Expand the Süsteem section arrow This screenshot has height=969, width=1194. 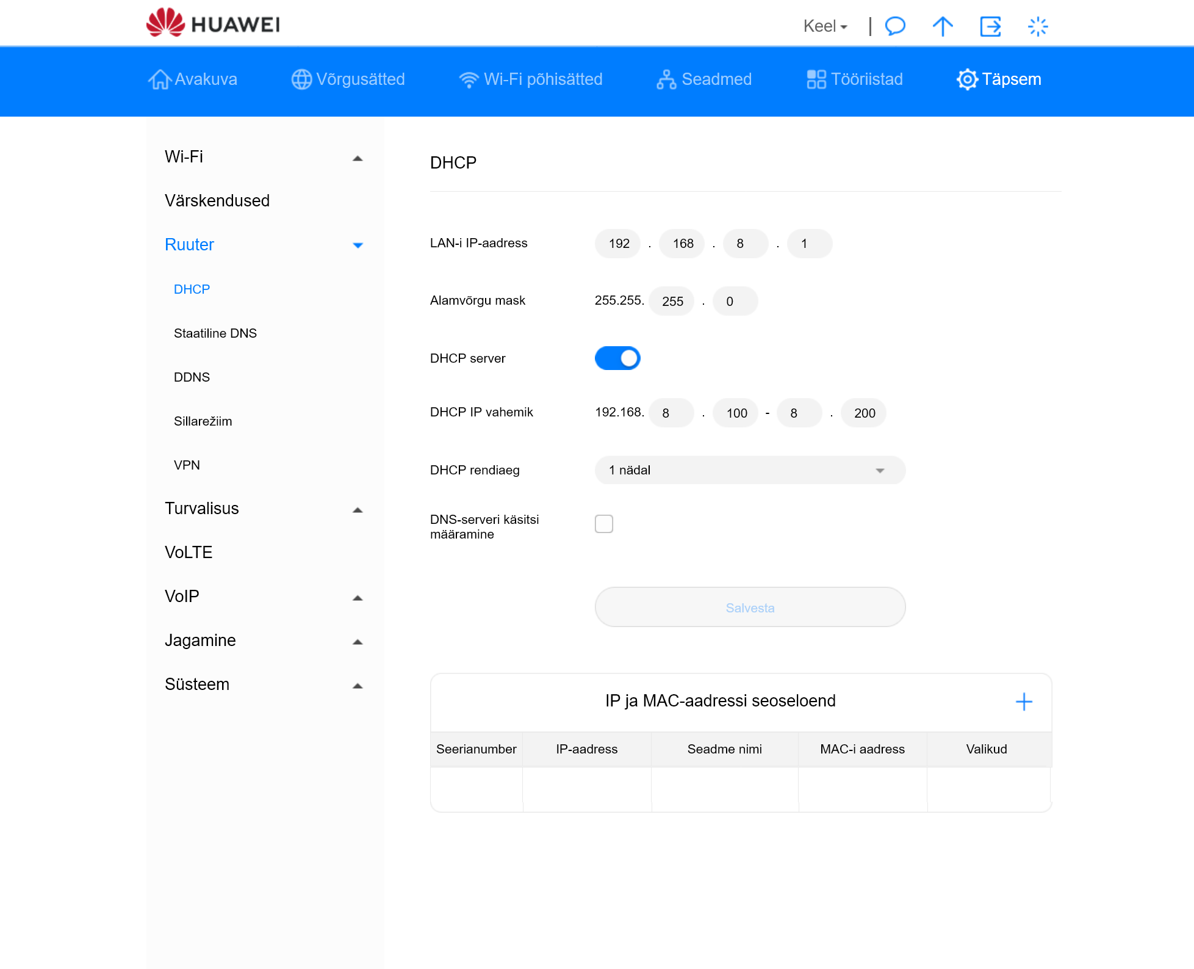pos(358,686)
